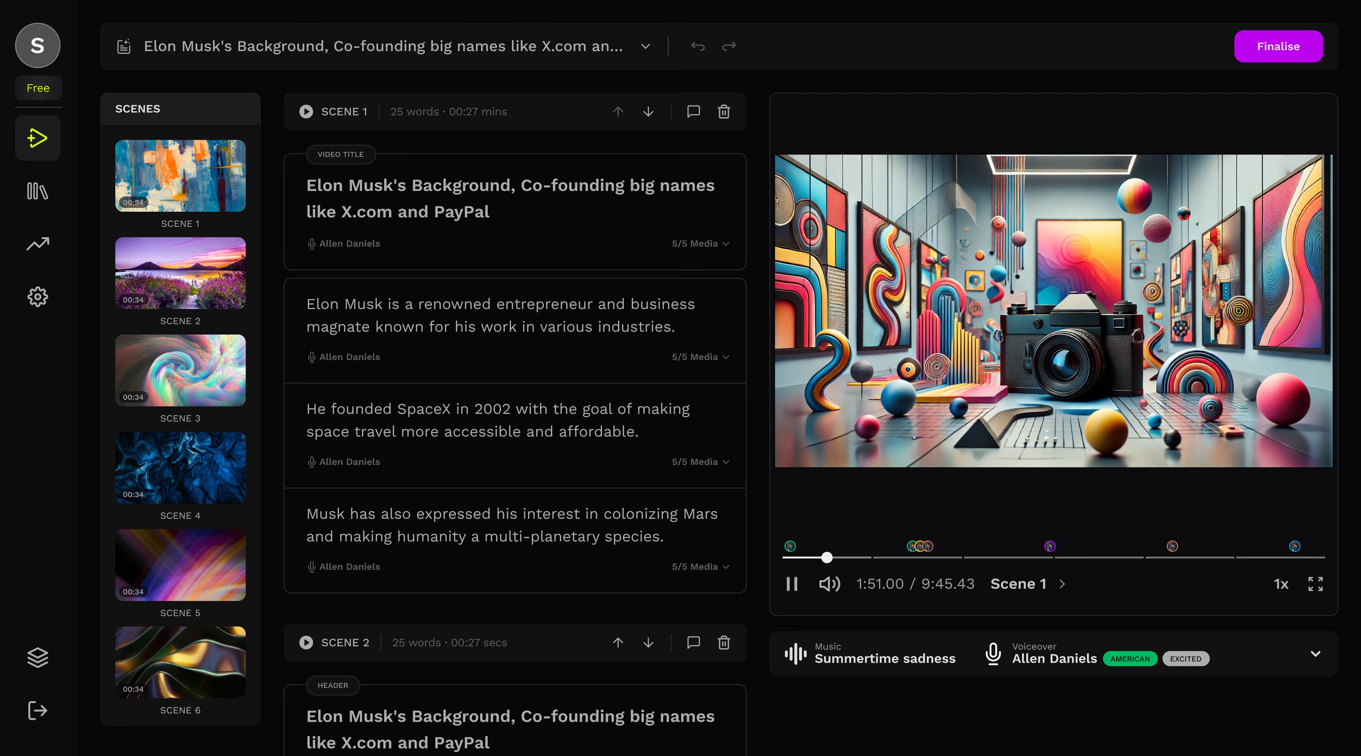This screenshot has width=1361, height=756.
Task: Redo the last action
Action: click(x=729, y=47)
